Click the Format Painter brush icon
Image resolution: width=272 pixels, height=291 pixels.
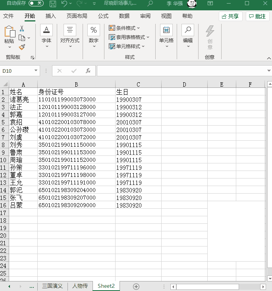[22, 47]
